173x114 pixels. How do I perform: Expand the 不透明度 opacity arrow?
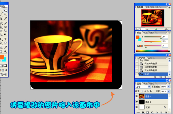pos(169,87)
